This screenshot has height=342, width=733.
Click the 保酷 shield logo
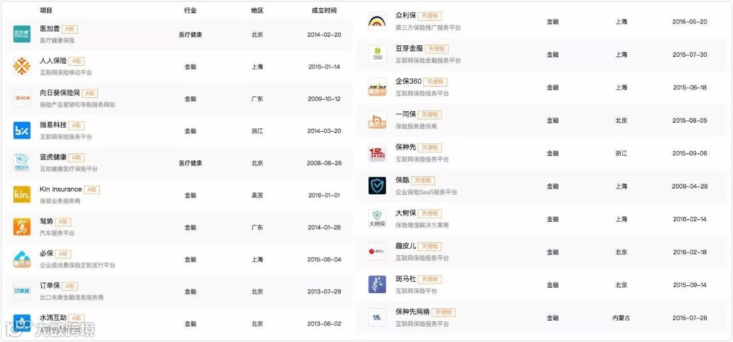click(x=377, y=186)
